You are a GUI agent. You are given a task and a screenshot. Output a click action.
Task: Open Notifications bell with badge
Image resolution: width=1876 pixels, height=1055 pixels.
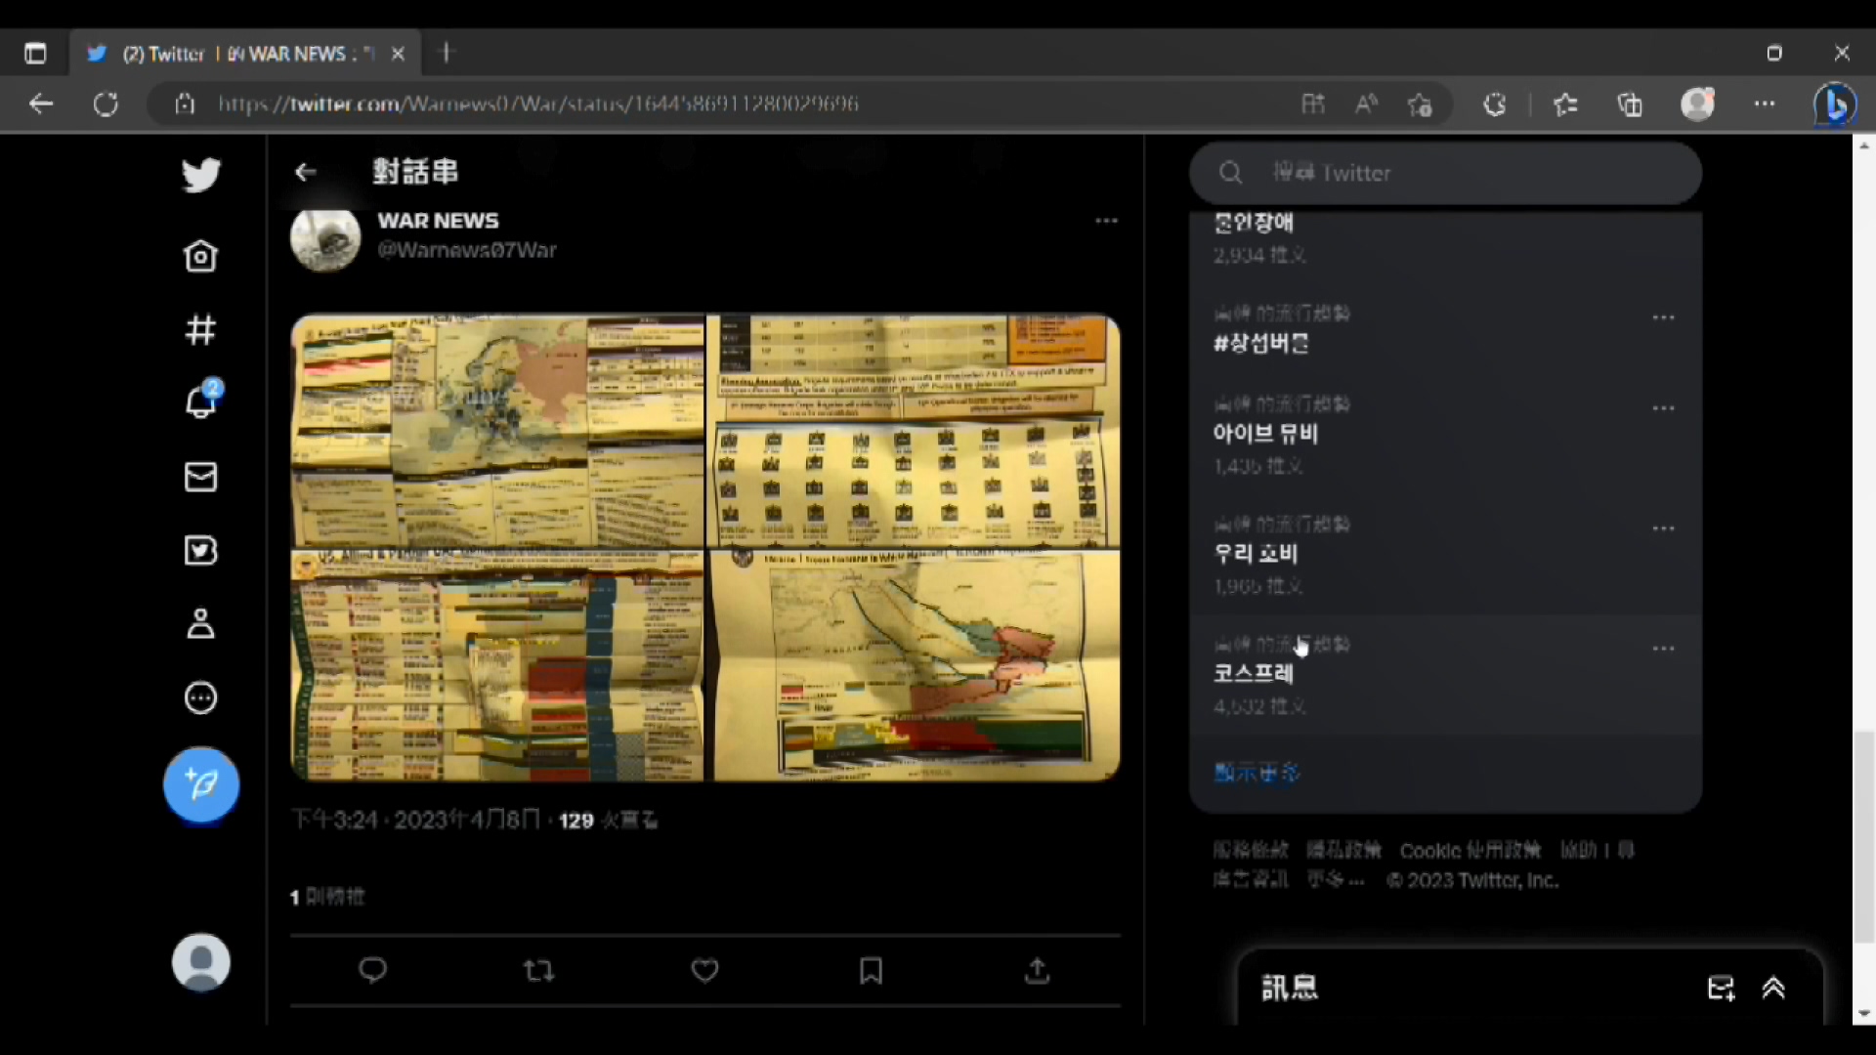click(203, 400)
